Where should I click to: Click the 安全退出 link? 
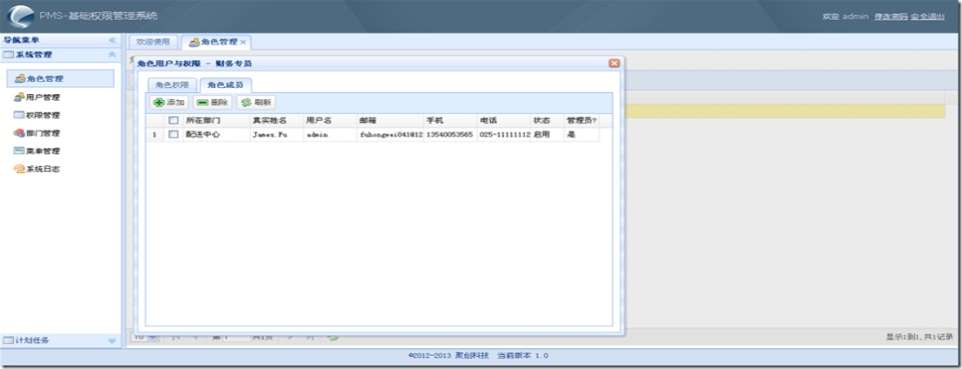[x=927, y=17]
